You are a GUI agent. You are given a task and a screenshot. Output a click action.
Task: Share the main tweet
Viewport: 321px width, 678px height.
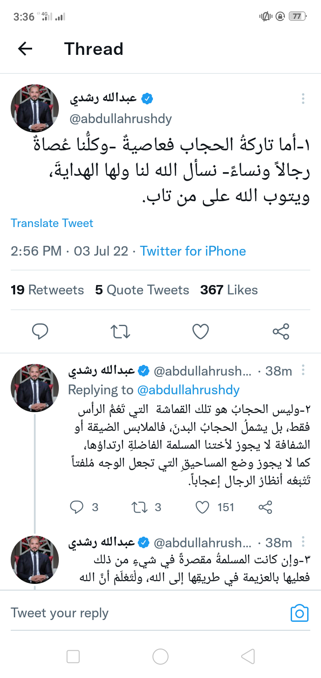point(281,331)
